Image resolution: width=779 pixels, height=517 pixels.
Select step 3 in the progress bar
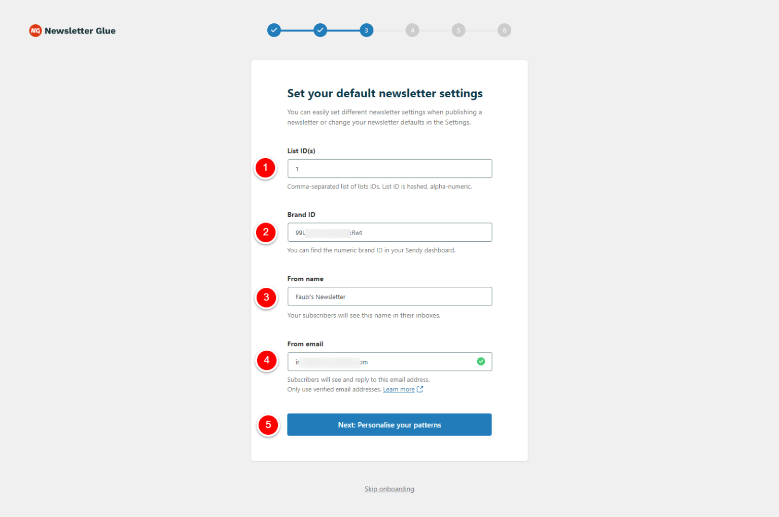[366, 30]
